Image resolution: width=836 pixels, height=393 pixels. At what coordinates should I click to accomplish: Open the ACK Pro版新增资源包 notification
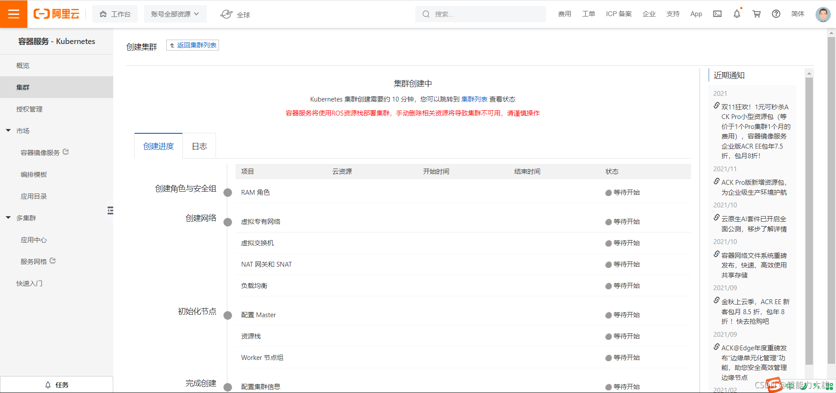coord(754,187)
